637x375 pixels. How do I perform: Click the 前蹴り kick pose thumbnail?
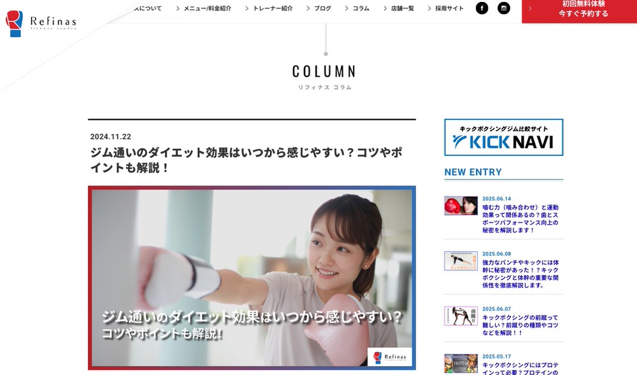click(x=461, y=316)
